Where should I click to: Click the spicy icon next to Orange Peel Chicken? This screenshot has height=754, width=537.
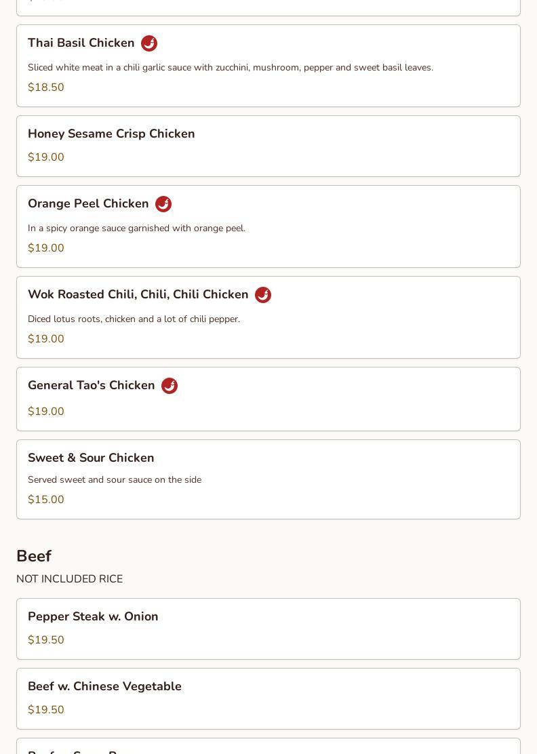tap(163, 204)
